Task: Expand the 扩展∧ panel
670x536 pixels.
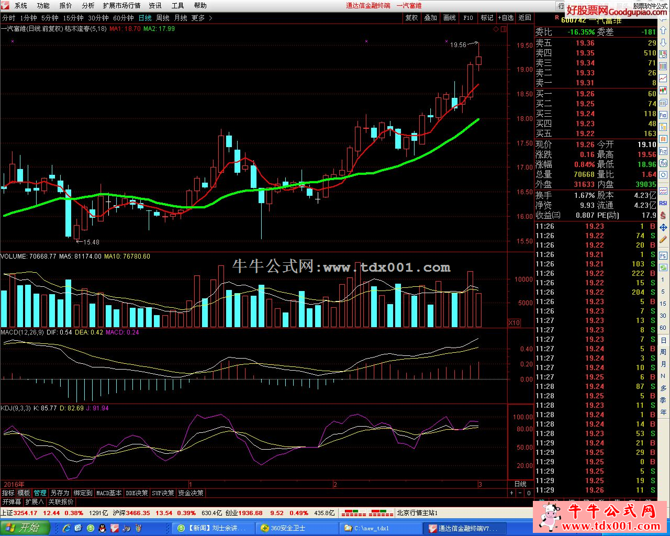Action: (x=35, y=501)
